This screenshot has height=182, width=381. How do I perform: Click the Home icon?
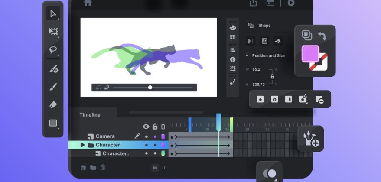tap(88, 3)
